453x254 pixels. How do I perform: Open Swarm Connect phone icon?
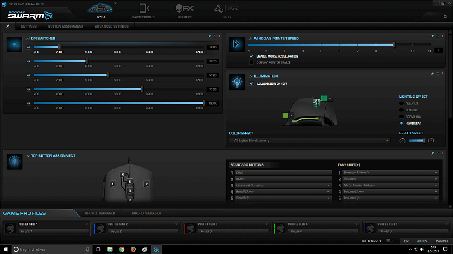click(x=144, y=8)
